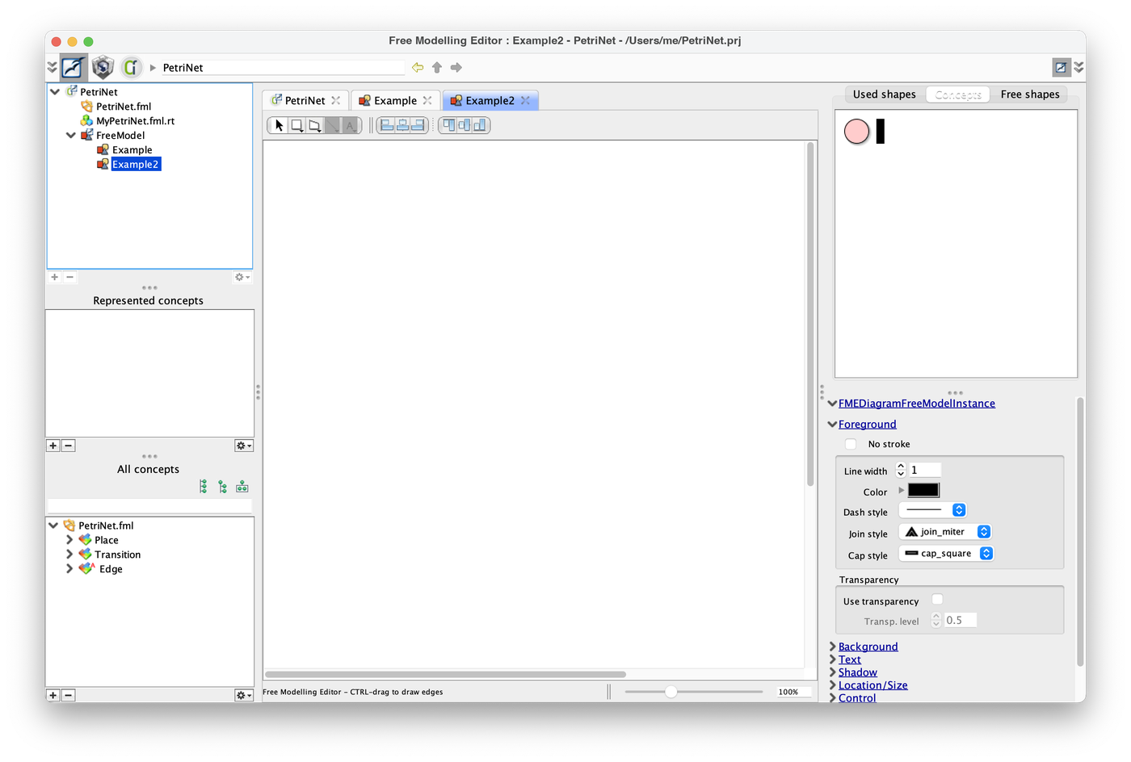Click the align horizontal centers icon

coord(402,125)
